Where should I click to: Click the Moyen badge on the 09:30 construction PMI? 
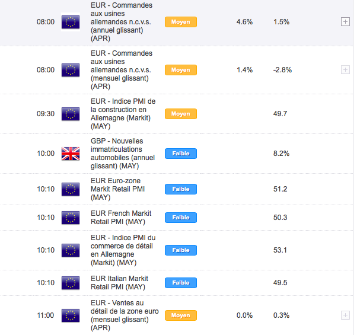(x=180, y=114)
